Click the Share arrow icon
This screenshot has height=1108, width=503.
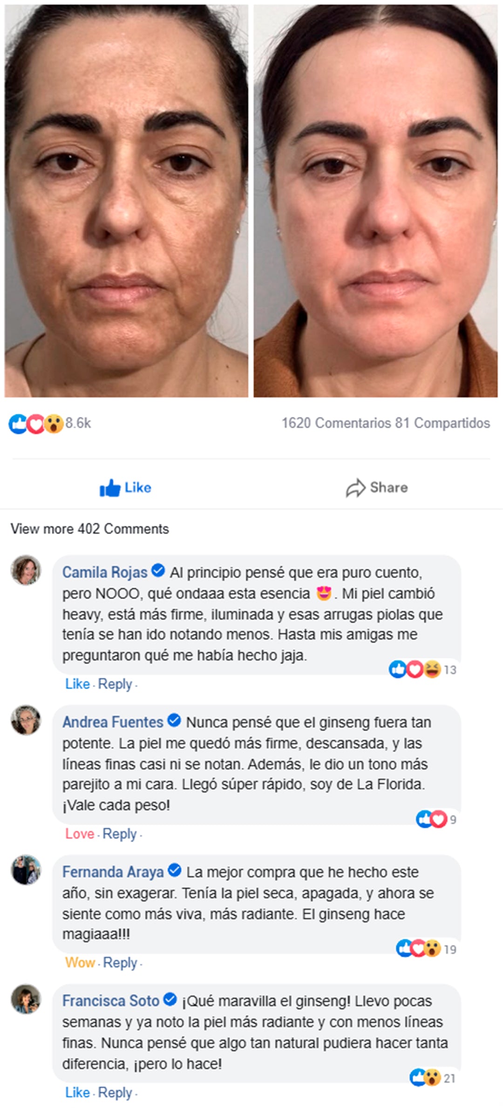pos(355,488)
